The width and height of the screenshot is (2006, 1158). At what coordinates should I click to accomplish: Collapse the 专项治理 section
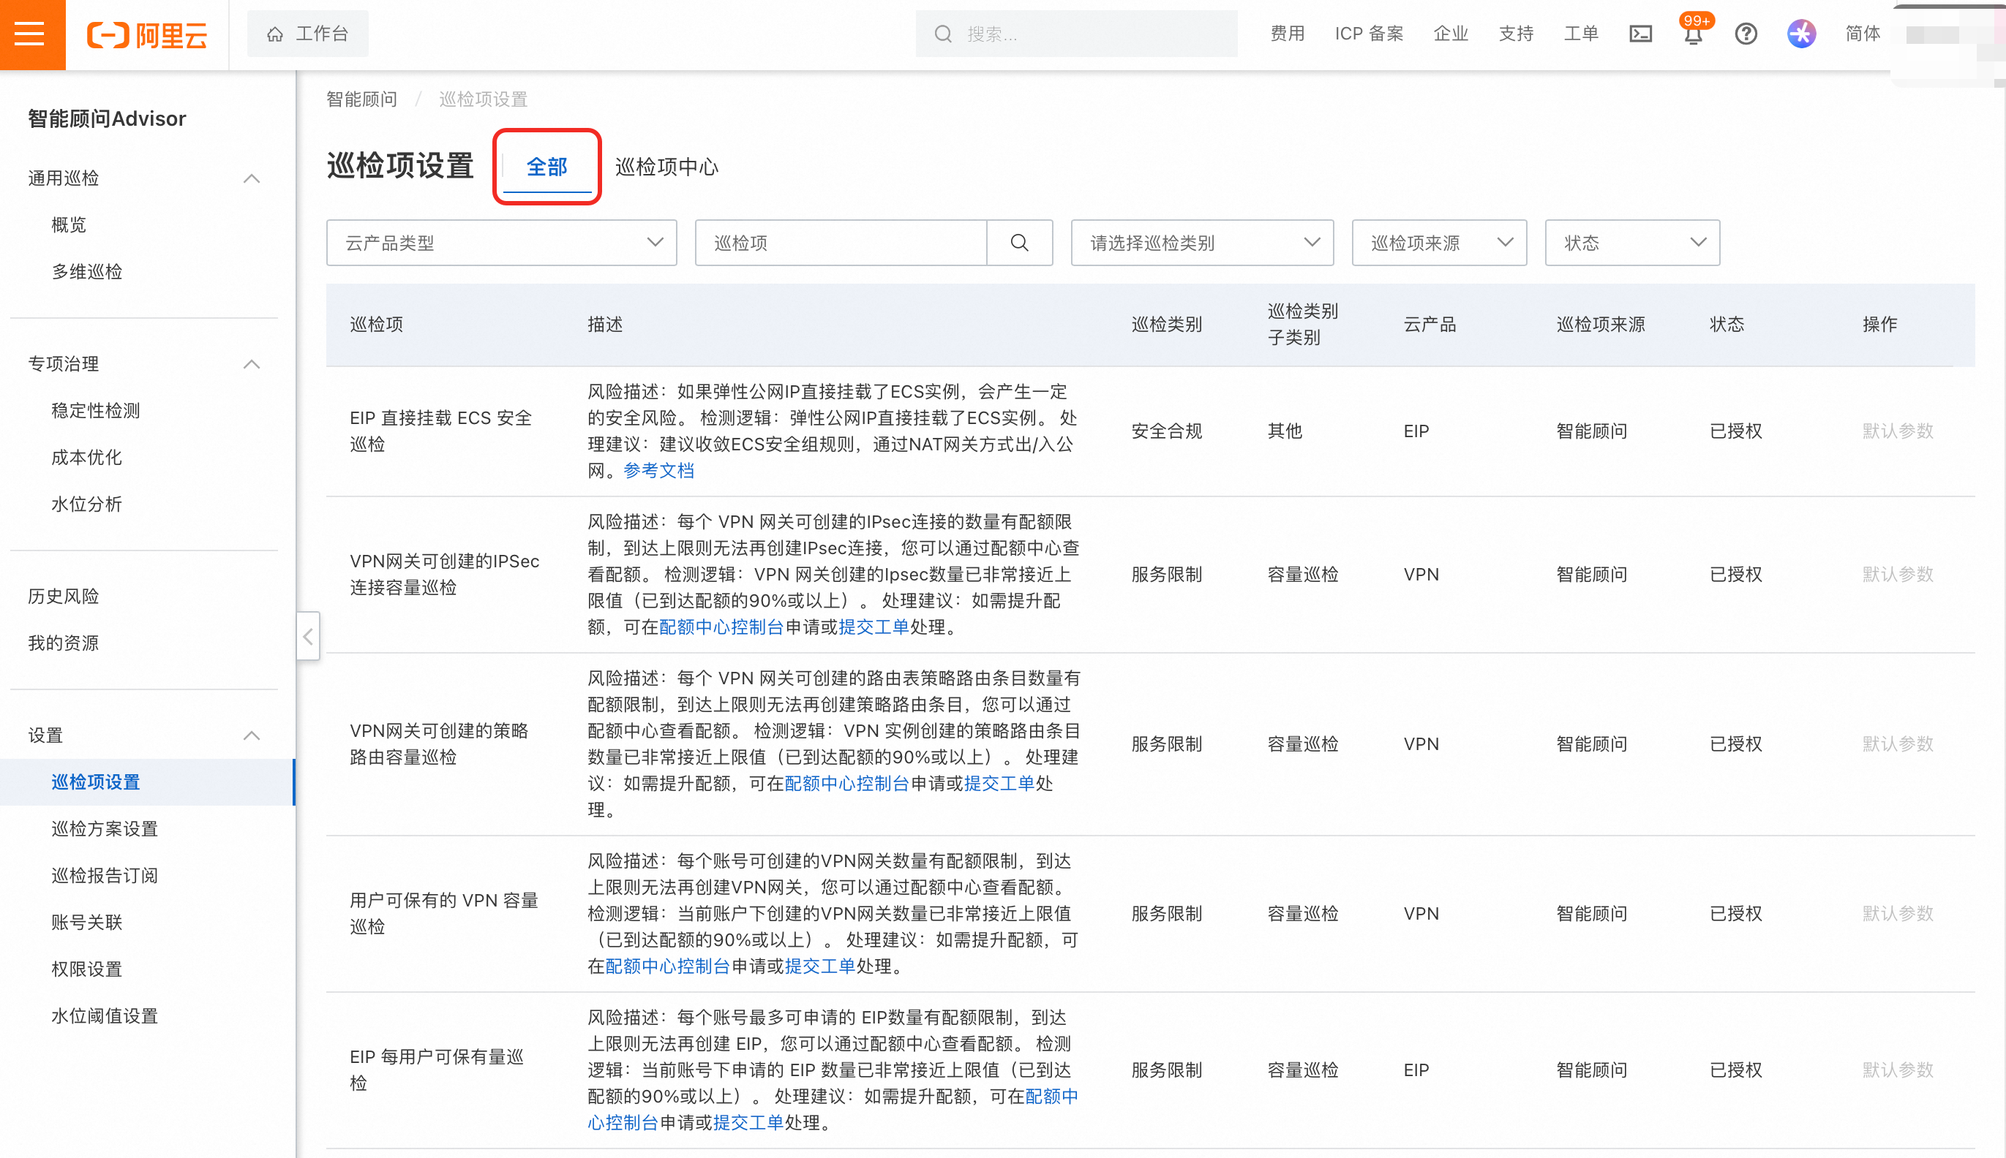[252, 364]
